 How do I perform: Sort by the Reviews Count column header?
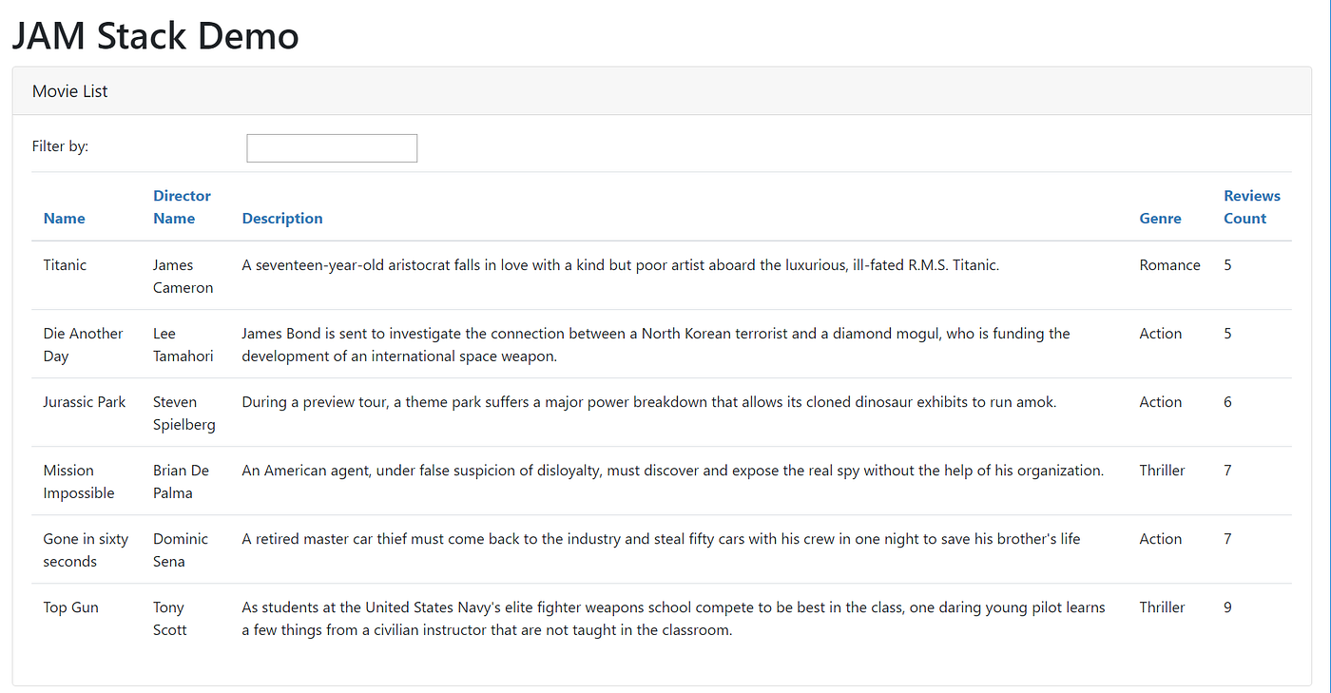(1252, 207)
